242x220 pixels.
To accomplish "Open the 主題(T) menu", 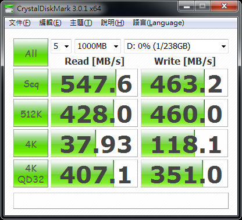I will pos(81,23).
